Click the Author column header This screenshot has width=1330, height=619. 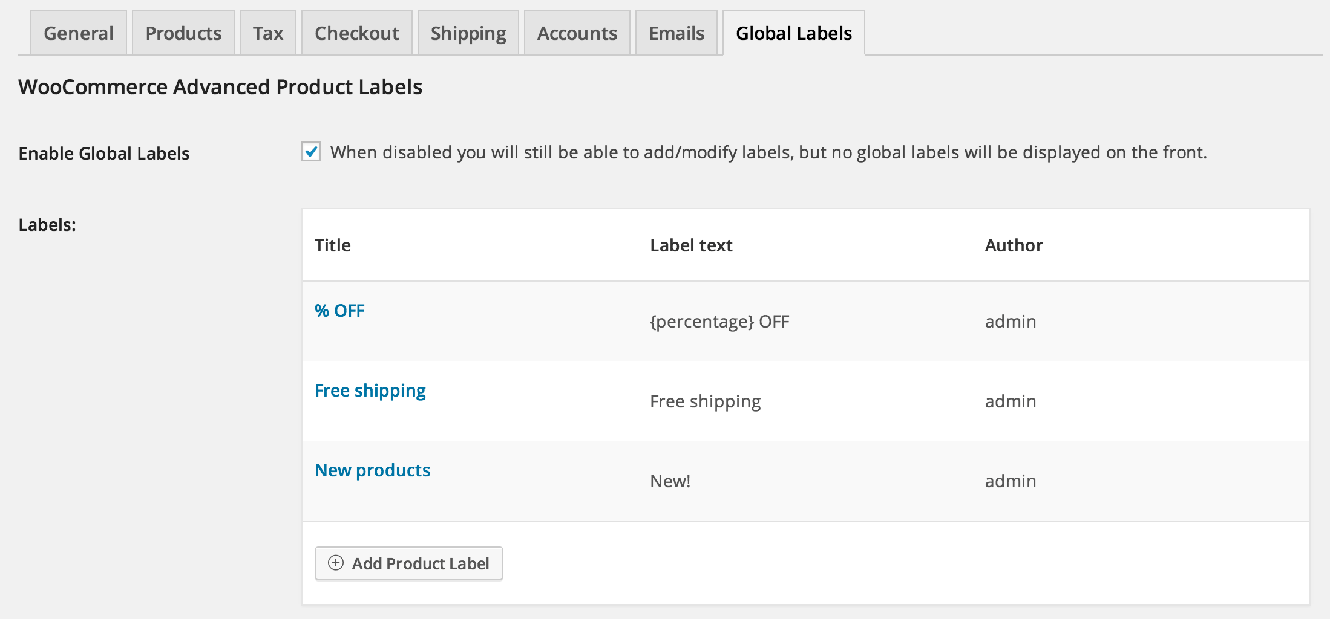(x=1013, y=245)
